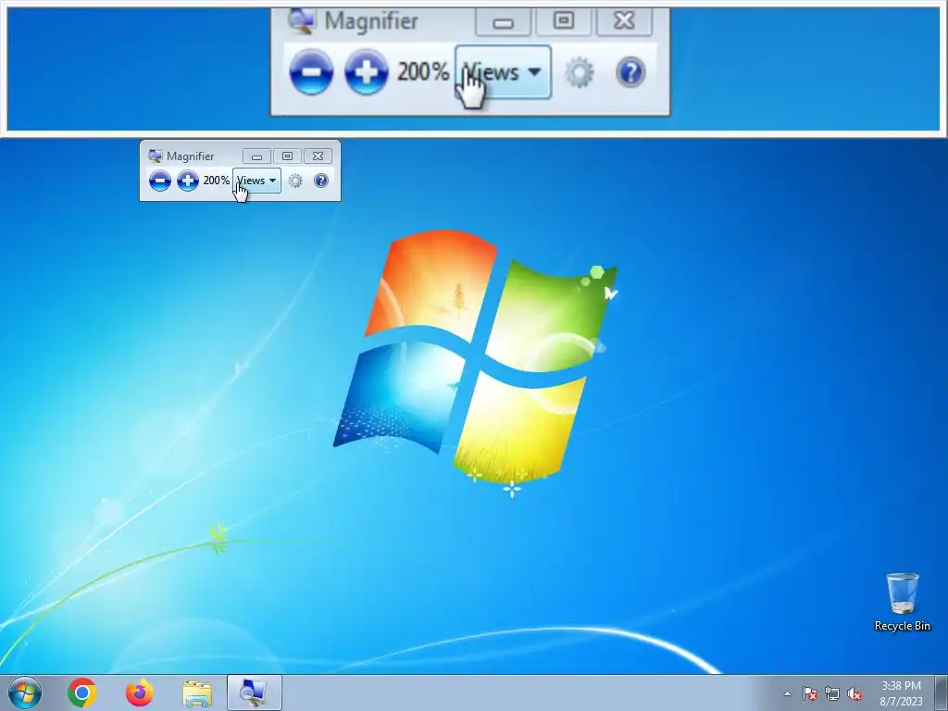The width and height of the screenshot is (948, 711).
Task: Open Windows Explorer from taskbar
Action: coord(197,693)
